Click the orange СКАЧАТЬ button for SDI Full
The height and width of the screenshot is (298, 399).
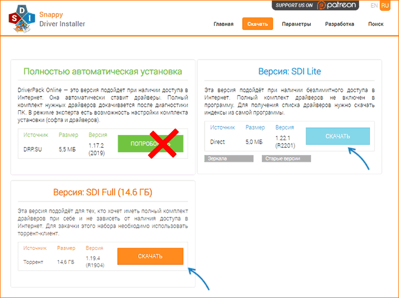[x=150, y=257]
